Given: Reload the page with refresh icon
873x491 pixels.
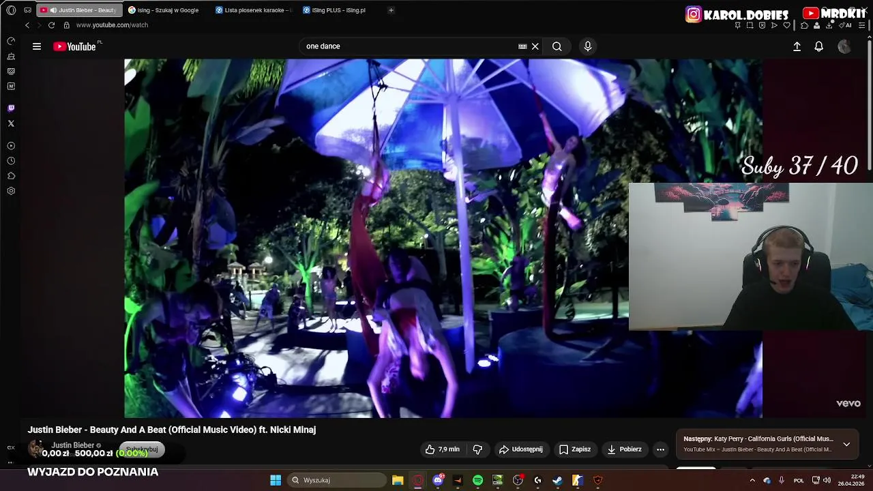Looking at the screenshot, I should tap(51, 25).
